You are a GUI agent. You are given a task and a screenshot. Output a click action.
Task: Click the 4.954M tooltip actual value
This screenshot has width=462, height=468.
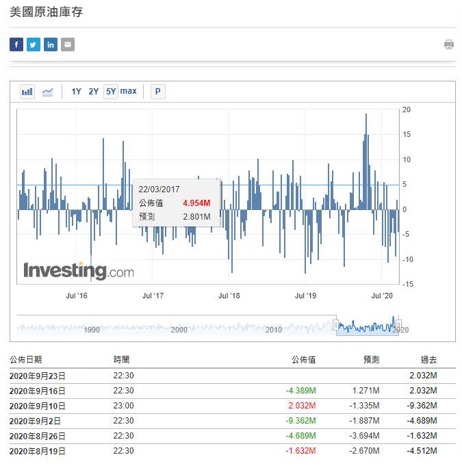(x=196, y=203)
